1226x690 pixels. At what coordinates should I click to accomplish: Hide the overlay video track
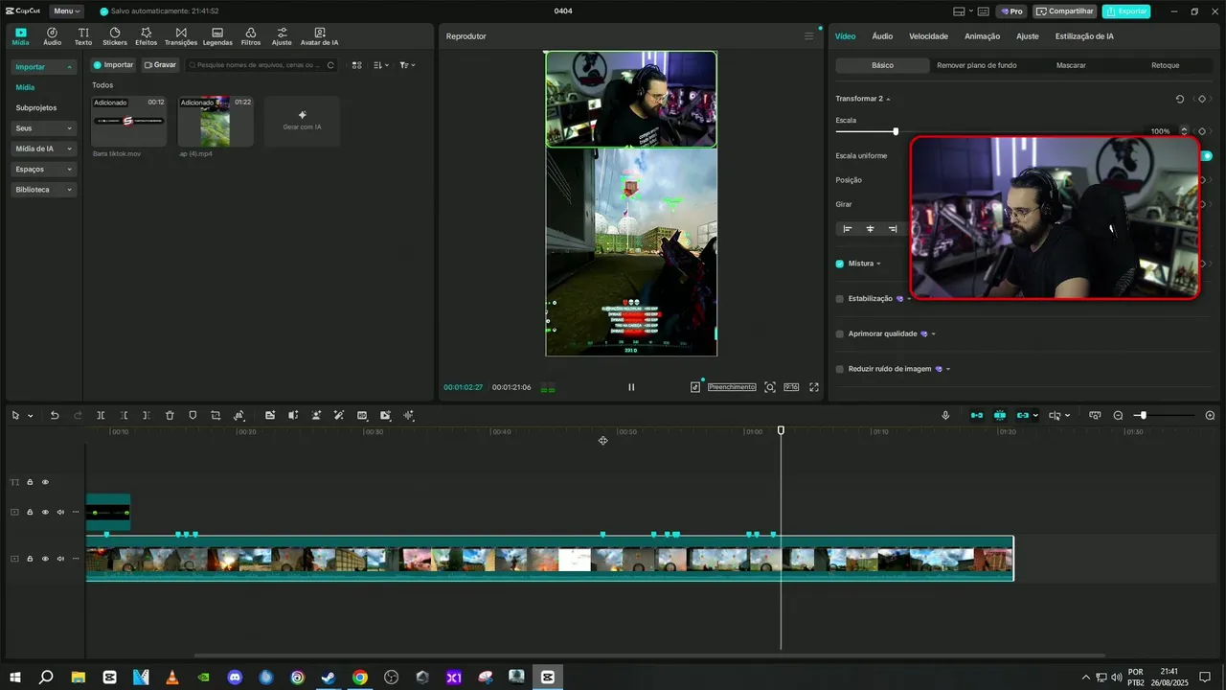[45, 512]
